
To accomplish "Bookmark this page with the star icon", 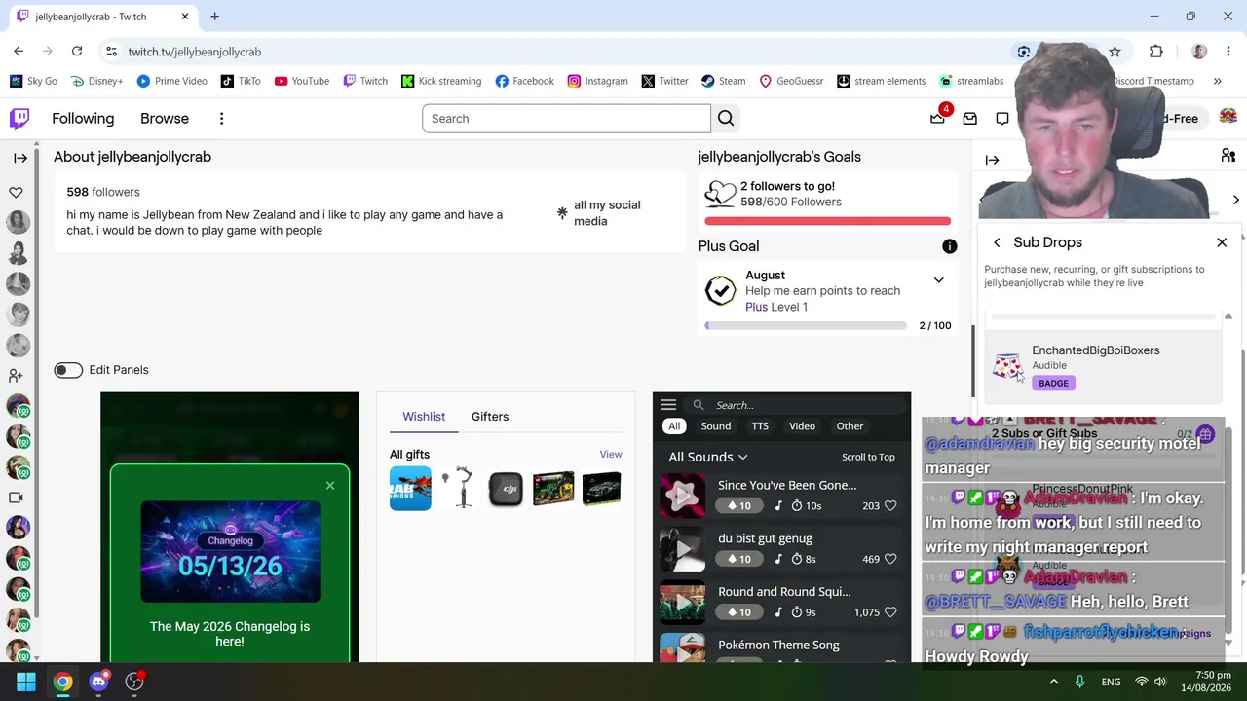I will tap(1115, 52).
